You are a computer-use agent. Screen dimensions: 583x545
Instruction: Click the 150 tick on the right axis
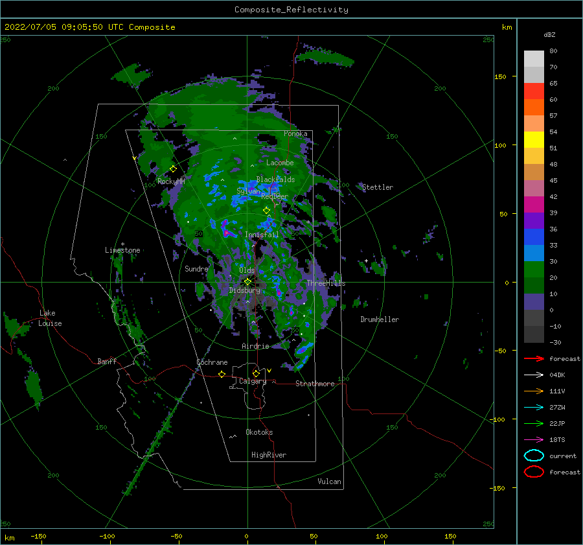[x=500, y=76]
